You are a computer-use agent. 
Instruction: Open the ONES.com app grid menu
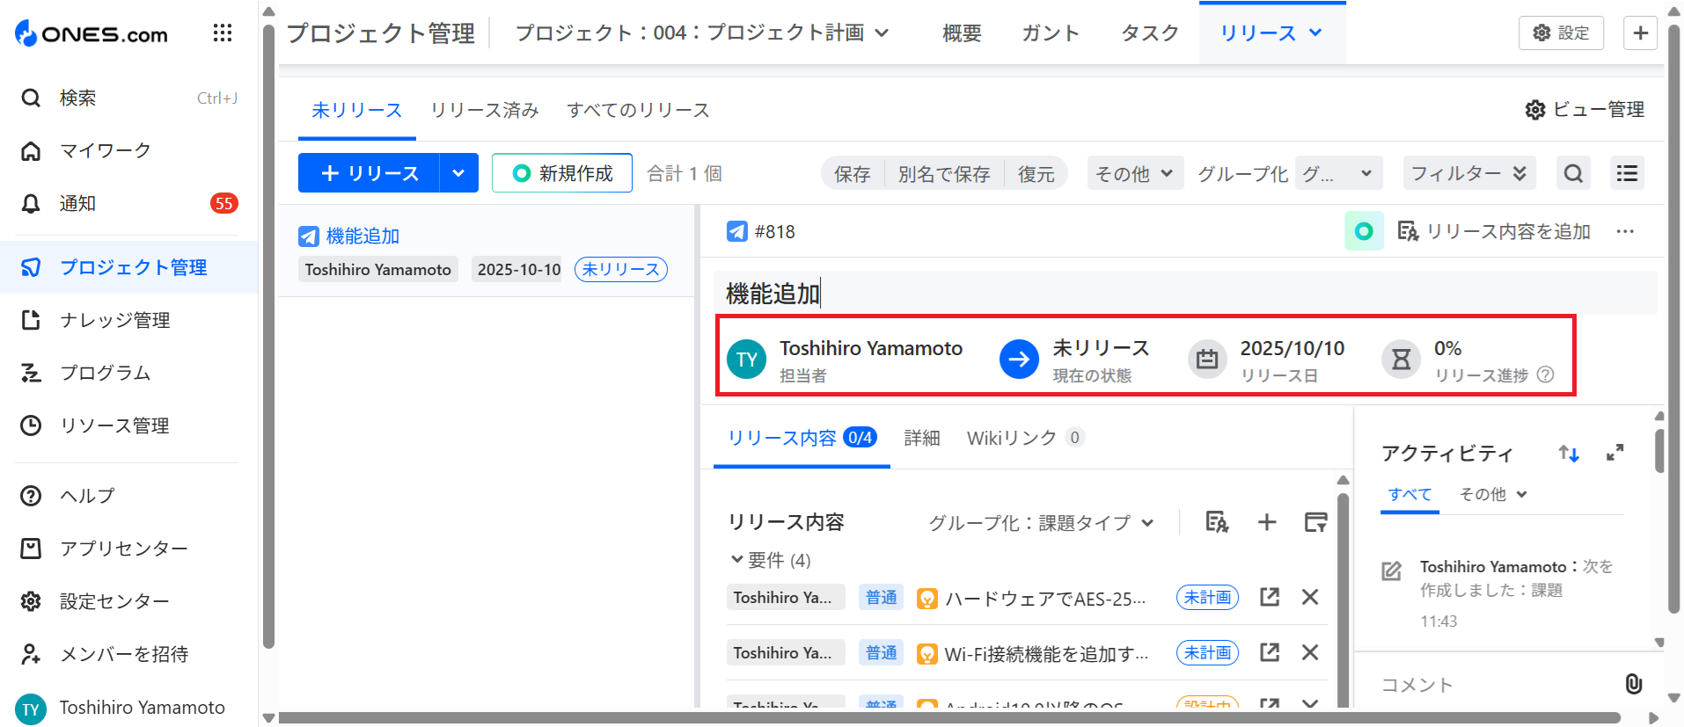click(223, 33)
